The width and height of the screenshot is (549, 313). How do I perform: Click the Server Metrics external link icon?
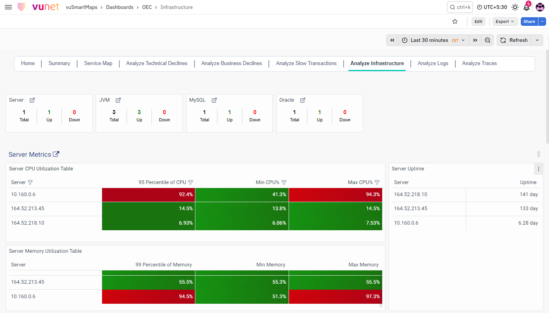click(x=56, y=154)
